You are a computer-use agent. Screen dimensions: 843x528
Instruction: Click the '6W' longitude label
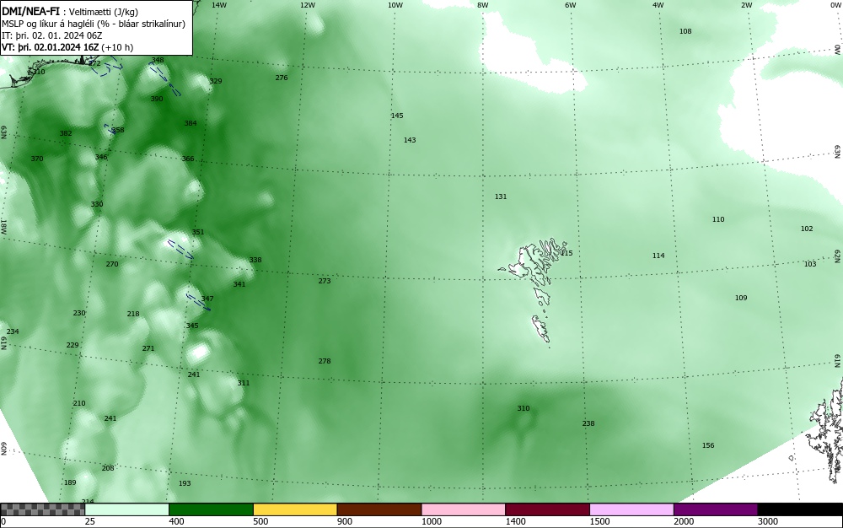tap(571, 5)
